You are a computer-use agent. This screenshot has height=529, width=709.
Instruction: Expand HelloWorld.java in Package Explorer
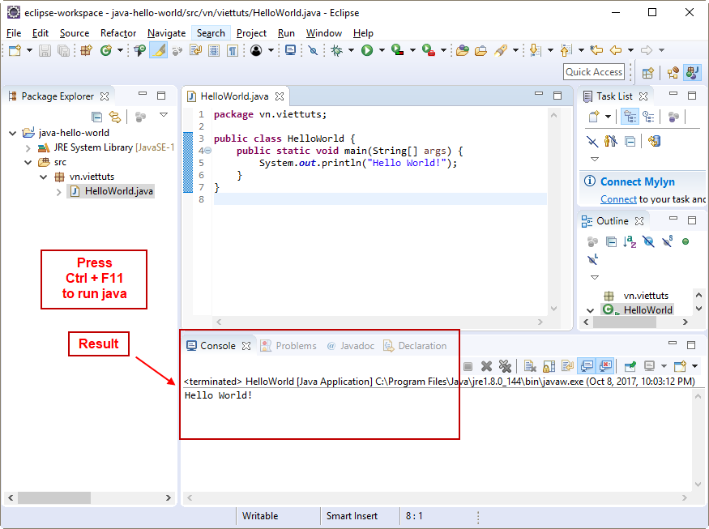click(x=59, y=192)
